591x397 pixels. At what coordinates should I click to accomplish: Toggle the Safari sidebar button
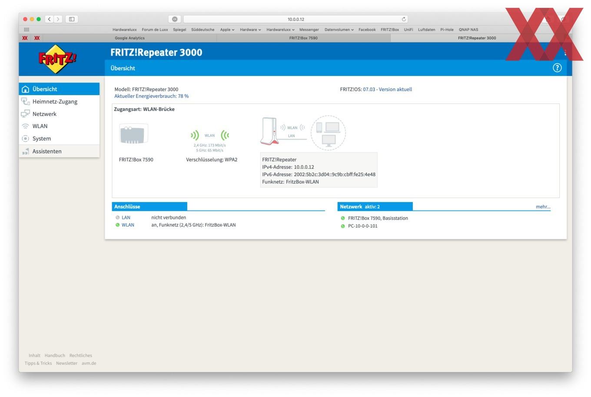click(72, 19)
